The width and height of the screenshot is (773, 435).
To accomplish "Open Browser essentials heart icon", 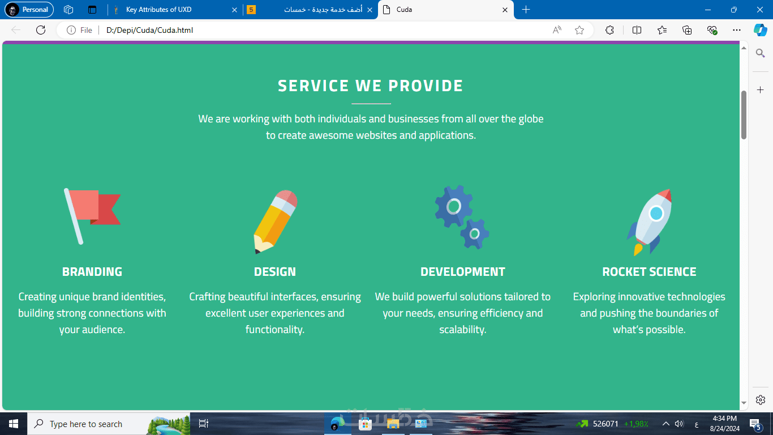I will tap(712, 30).
